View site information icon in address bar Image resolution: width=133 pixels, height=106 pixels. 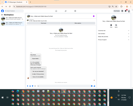pyautogui.click(x=14, y=6)
